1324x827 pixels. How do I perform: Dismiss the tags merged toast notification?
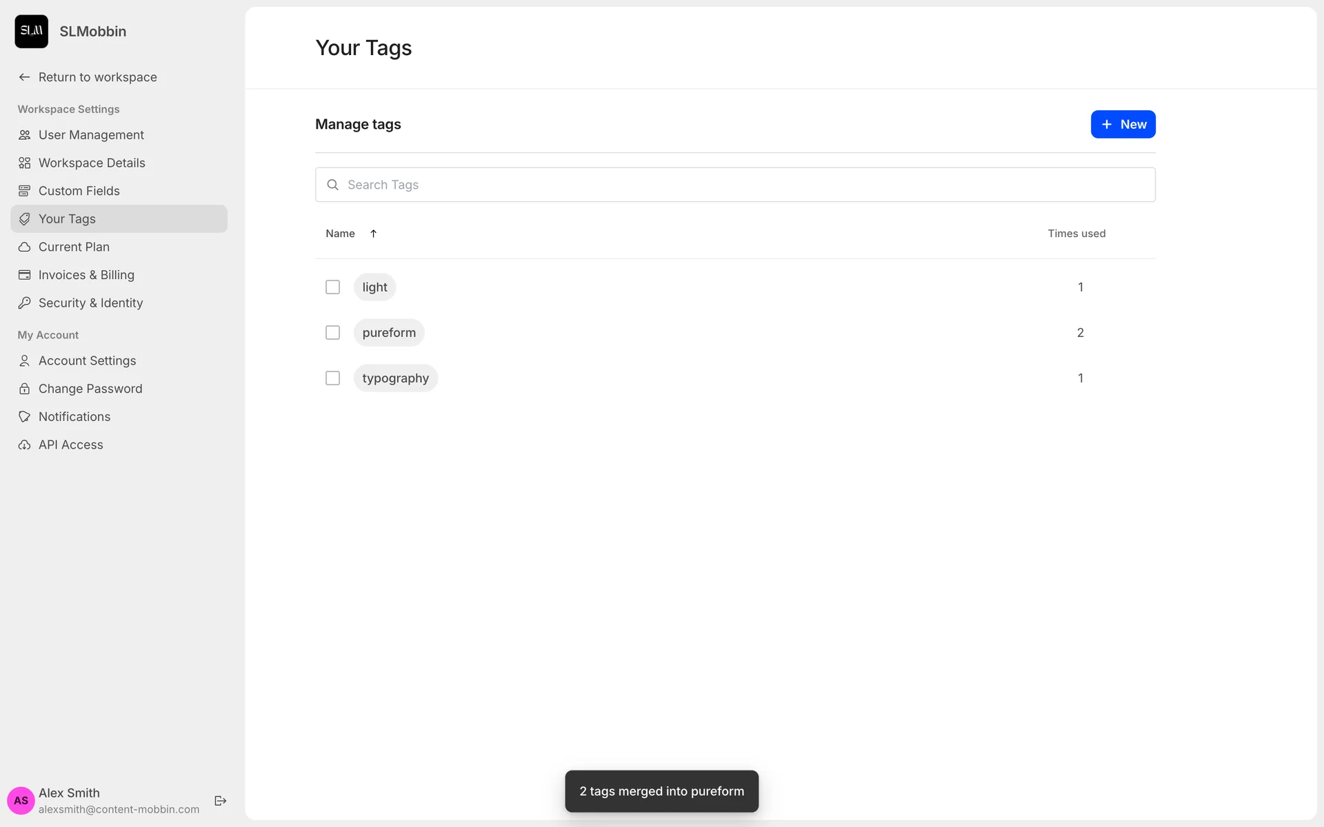point(661,791)
